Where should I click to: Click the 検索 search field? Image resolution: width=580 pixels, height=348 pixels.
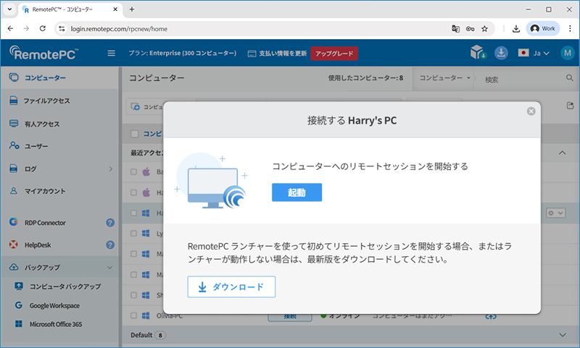(x=523, y=80)
